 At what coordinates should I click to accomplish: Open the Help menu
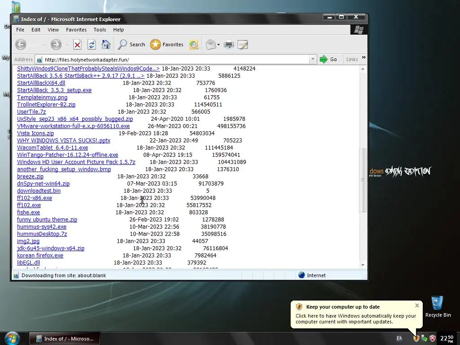click(119, 30)
